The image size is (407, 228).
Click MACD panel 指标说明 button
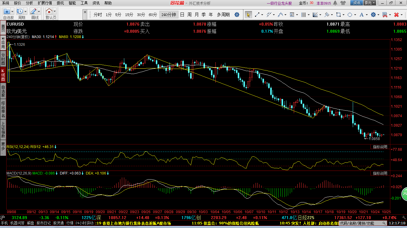380,173
